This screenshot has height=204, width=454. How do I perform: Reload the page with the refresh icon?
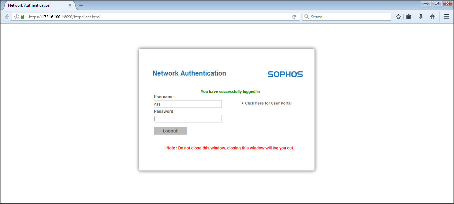tap(294, 17)
